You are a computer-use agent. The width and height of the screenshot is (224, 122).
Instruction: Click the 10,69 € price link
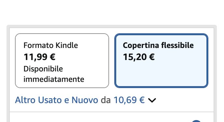click(129, 100)
